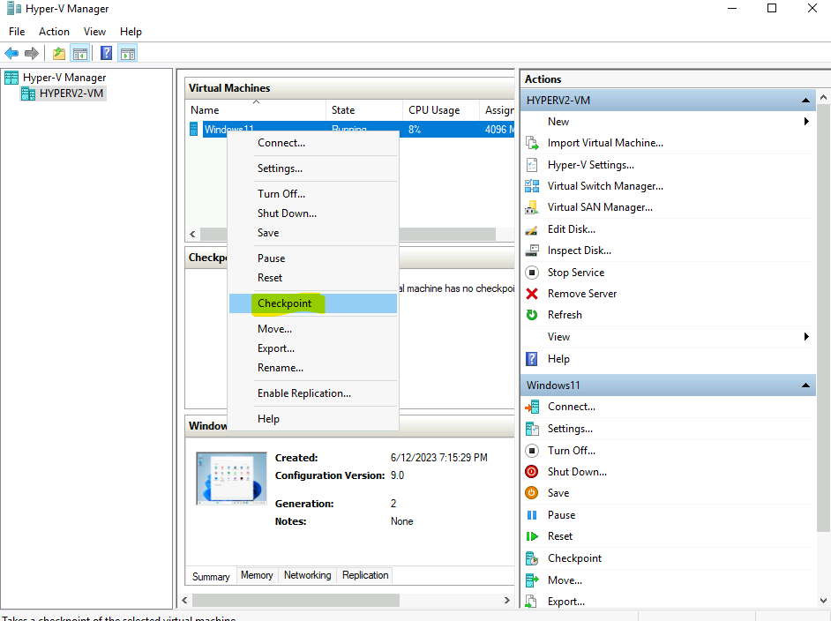
Task: Sort by the Name column header
Action: [256, 110]
